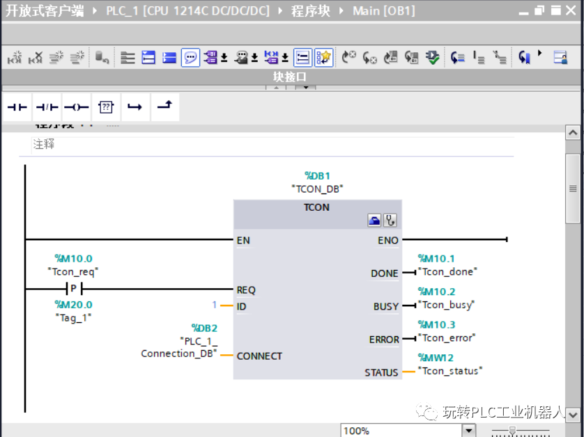Screen dimensions: 584x437
Task: Toggle free-form comments with speech bubble icon
Action: pyautogui.click(x=190, y=57)
